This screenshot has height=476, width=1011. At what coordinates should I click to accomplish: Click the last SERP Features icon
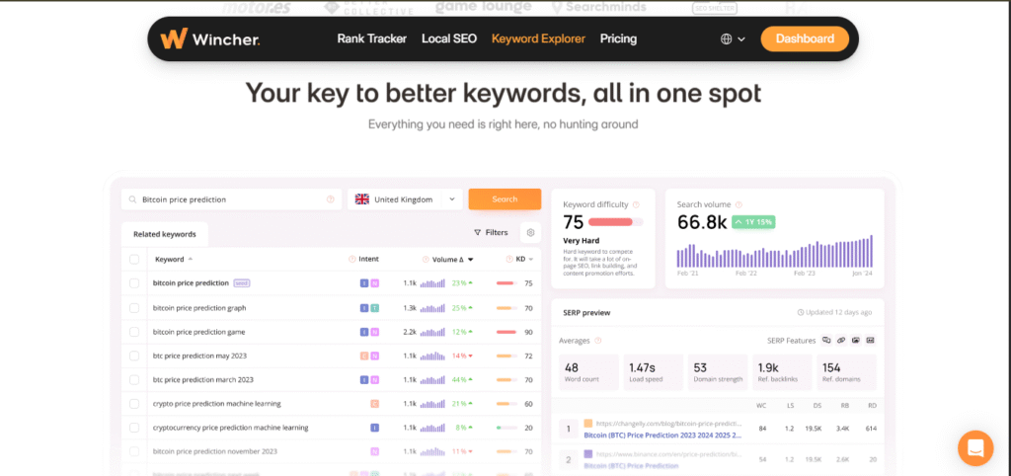click(x=870, y=340)
